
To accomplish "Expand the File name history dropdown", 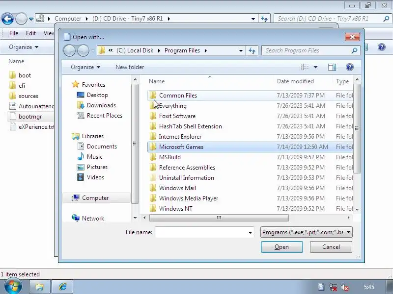I will click(x=250, y=232).
